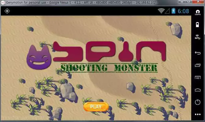Tap the battery charging icon in status bar

[x=173, y=11]
